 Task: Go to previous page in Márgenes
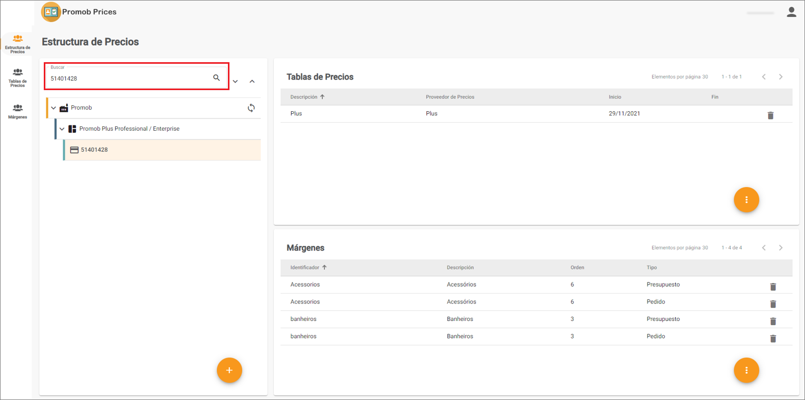pos(764,248)
